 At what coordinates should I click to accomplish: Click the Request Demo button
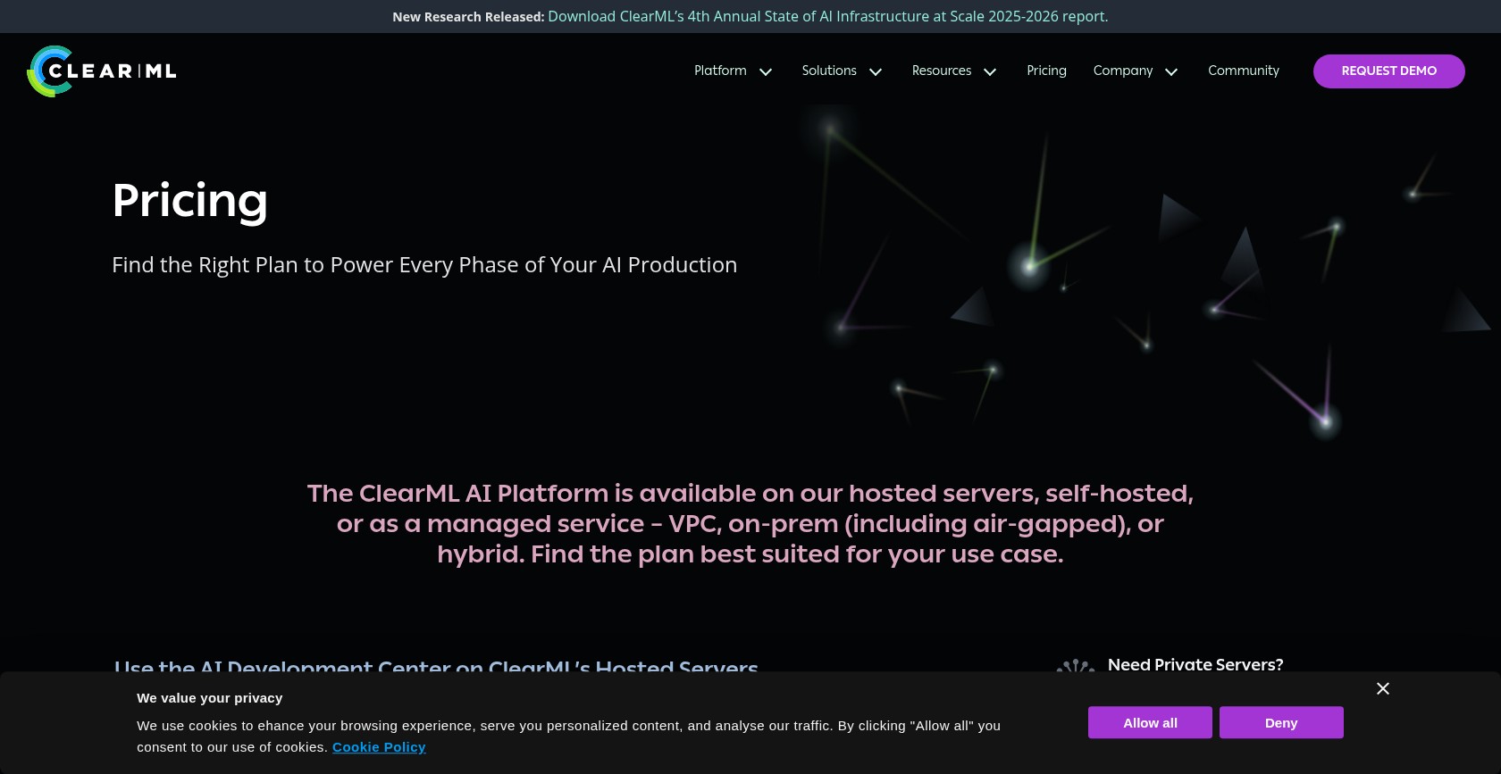point(1389,71)
